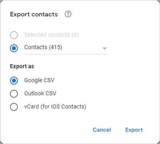Screen dimensions: 160x144
Task: Choose the Outlook CSV radio circle
Action: point(14,94)
